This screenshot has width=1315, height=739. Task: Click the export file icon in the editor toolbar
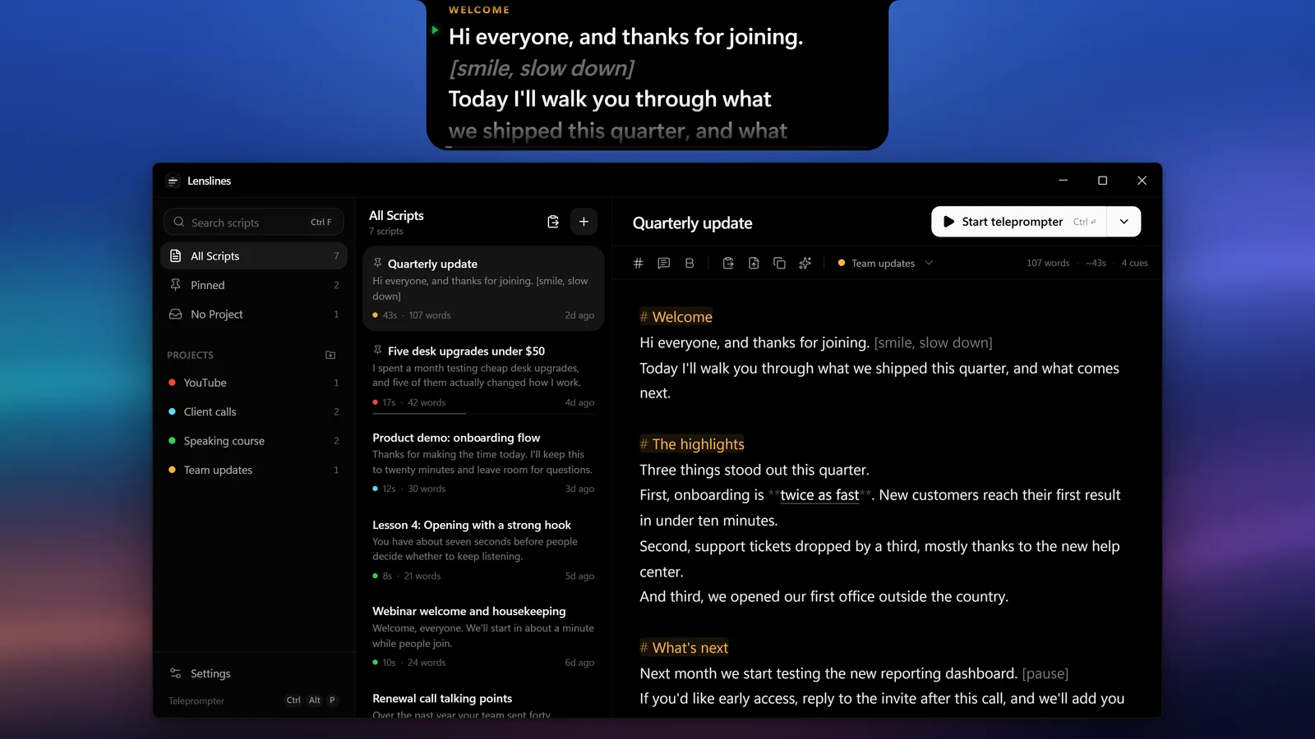754,263
